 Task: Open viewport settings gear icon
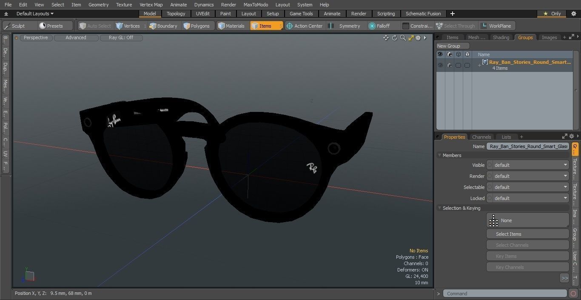click(x=418, y=38)
